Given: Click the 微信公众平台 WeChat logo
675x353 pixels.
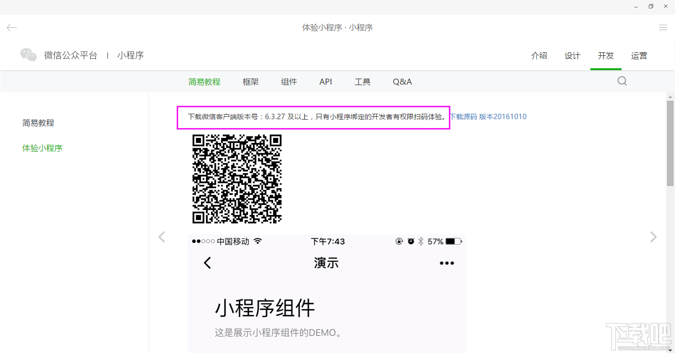Looking at the screenshot, I should (28, 55).
